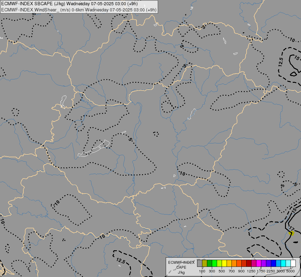Select the white legend swatch
This screenshot has height=277, width=301.
[293, 263]
